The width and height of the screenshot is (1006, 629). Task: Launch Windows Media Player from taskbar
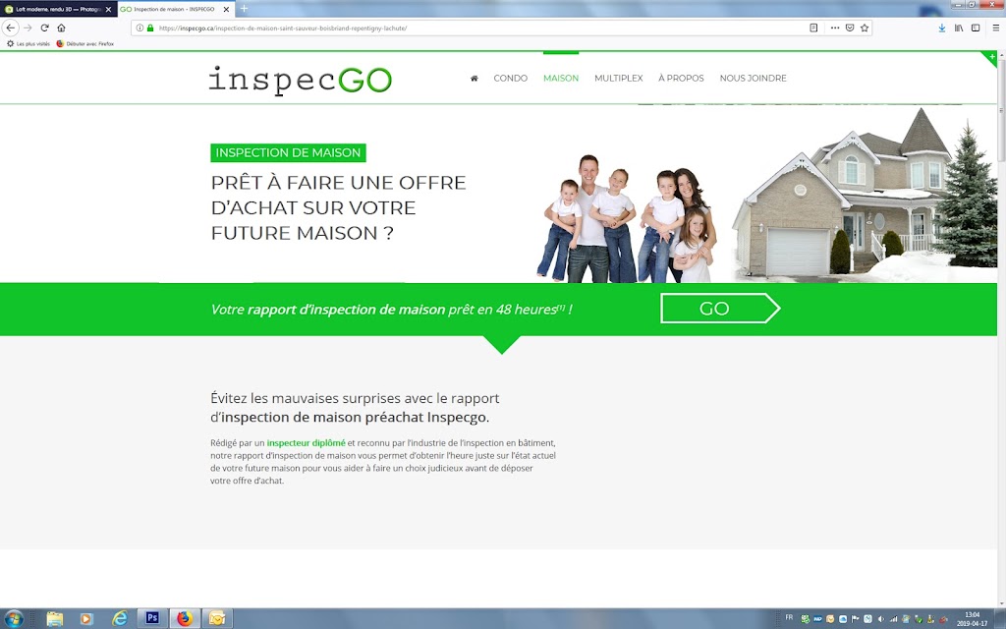pyautogui.click(x=86, y=619)
